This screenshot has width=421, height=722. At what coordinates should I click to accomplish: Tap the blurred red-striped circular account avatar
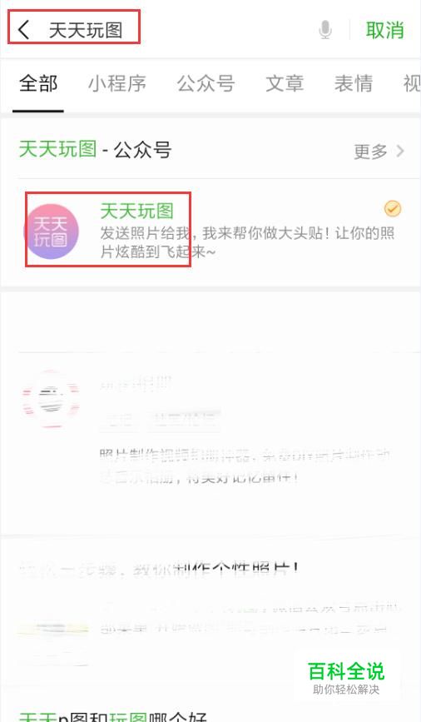pos(51,399)
